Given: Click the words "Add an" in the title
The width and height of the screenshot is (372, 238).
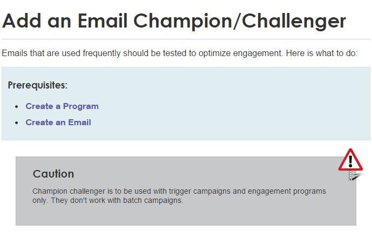Looking at the screenshot, I should (37, 21).
